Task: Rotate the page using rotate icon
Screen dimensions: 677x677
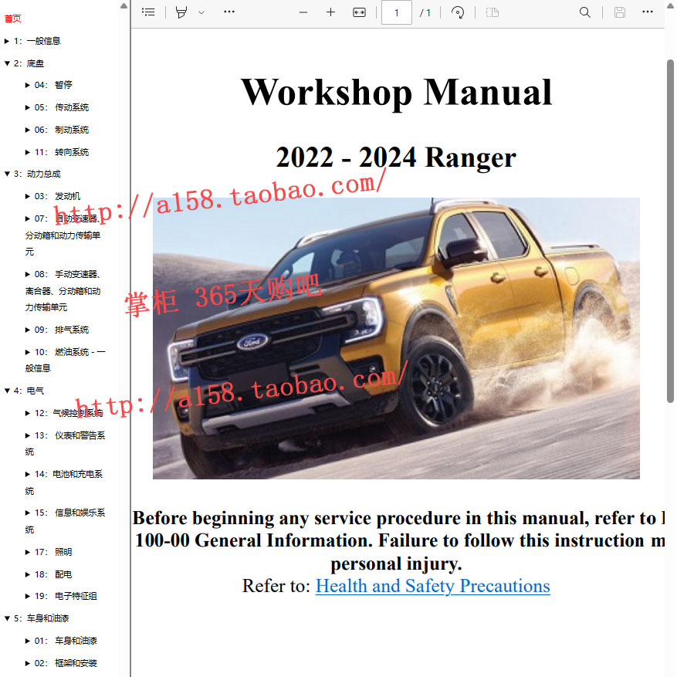Action: pos(458,12)
